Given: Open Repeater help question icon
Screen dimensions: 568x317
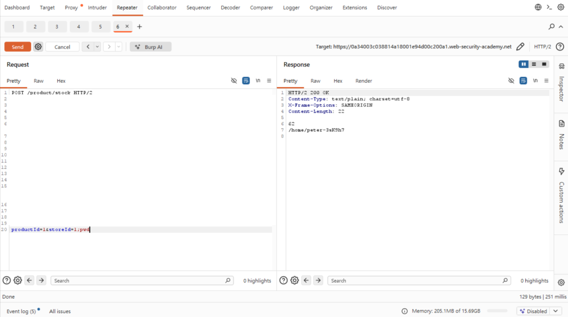Looking at the screenshot, I should pyautogui.click(x=560, y=47).
